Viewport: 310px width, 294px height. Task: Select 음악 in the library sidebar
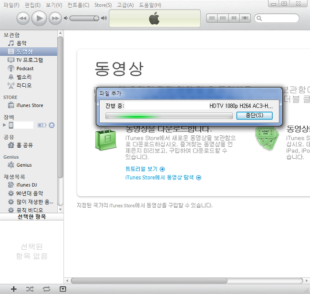point(29,43)
